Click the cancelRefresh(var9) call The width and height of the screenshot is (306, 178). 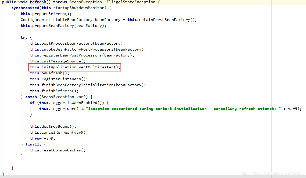63,132
